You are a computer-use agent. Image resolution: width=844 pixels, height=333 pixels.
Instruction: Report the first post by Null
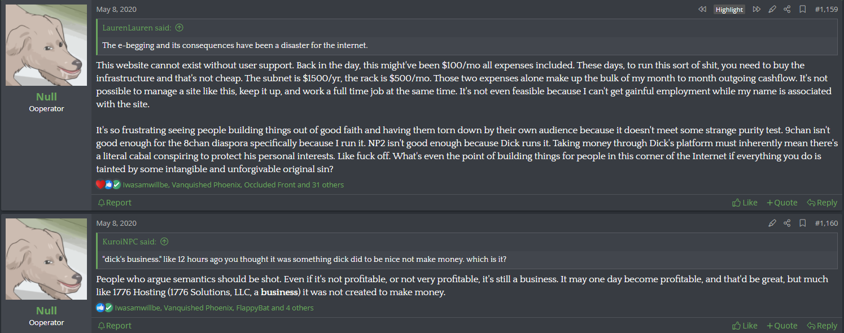pos(115,203)
